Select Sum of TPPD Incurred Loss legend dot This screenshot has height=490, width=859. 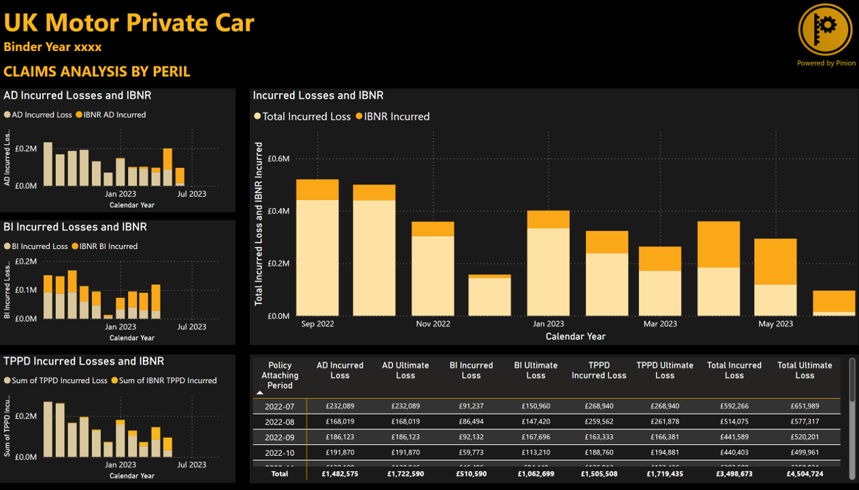7,380
